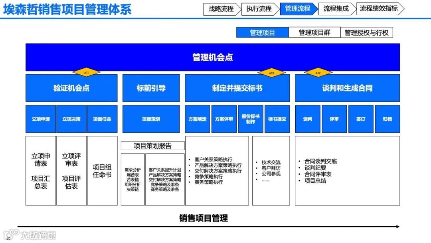Click the 交付解决方案策略执行 bullet

(218, 171)
